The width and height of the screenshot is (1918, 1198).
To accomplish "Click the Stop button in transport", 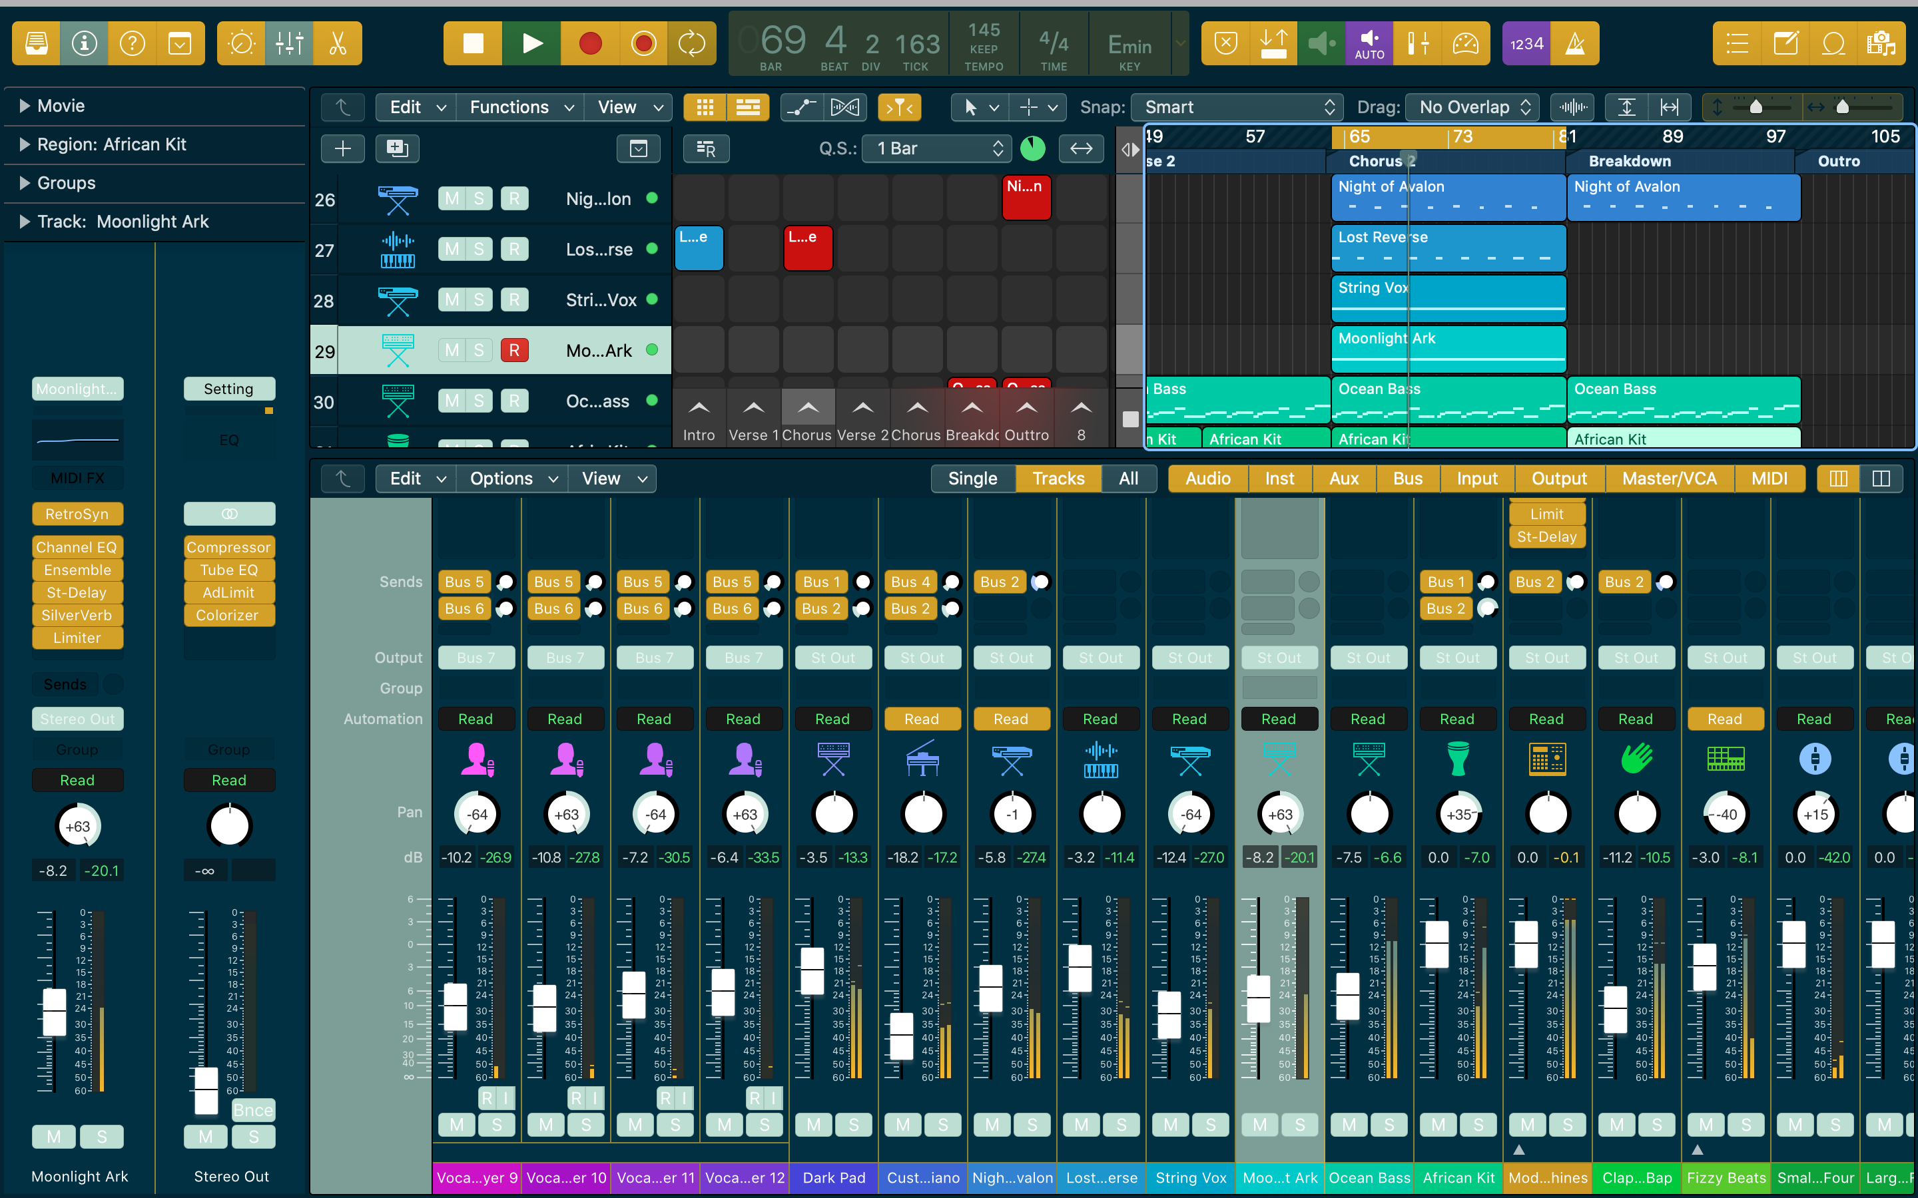I will pos(473,43).
